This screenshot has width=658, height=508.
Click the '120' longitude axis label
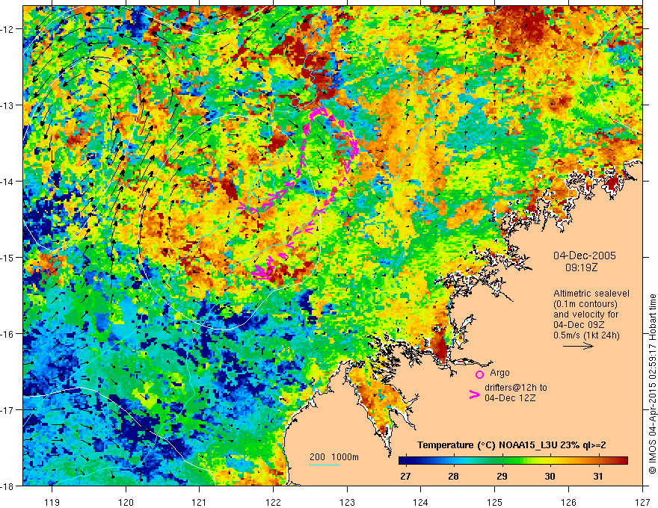coord(126,502)
